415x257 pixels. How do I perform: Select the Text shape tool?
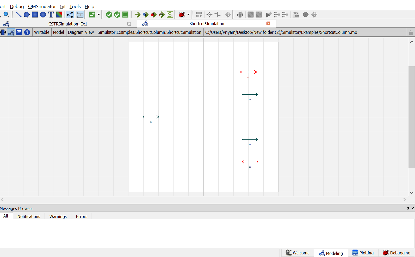click(51, 15)
